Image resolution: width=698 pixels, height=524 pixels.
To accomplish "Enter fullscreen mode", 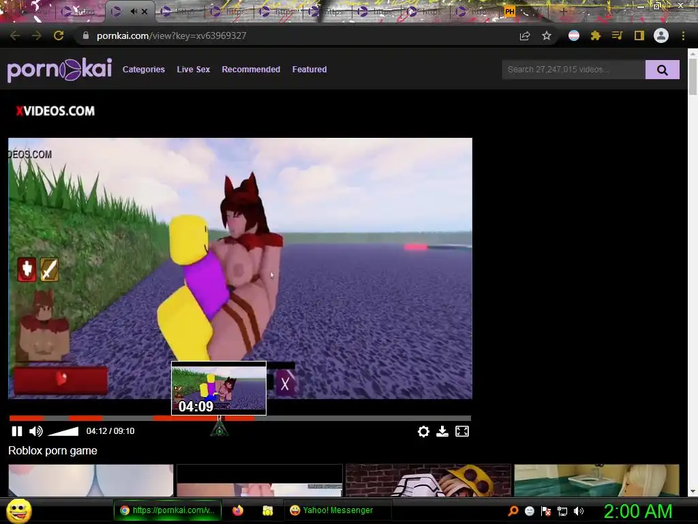I will pyautogui.click(x=462, y=431).
